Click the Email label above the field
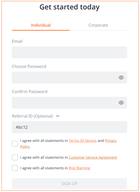Viewport: 140px width, 192px height. 17,41
